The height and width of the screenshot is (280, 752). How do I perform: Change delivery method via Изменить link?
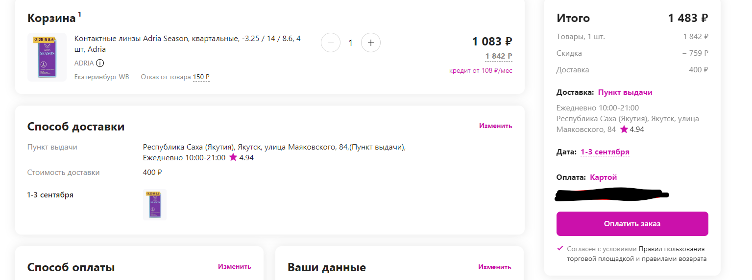pos(495,126)
